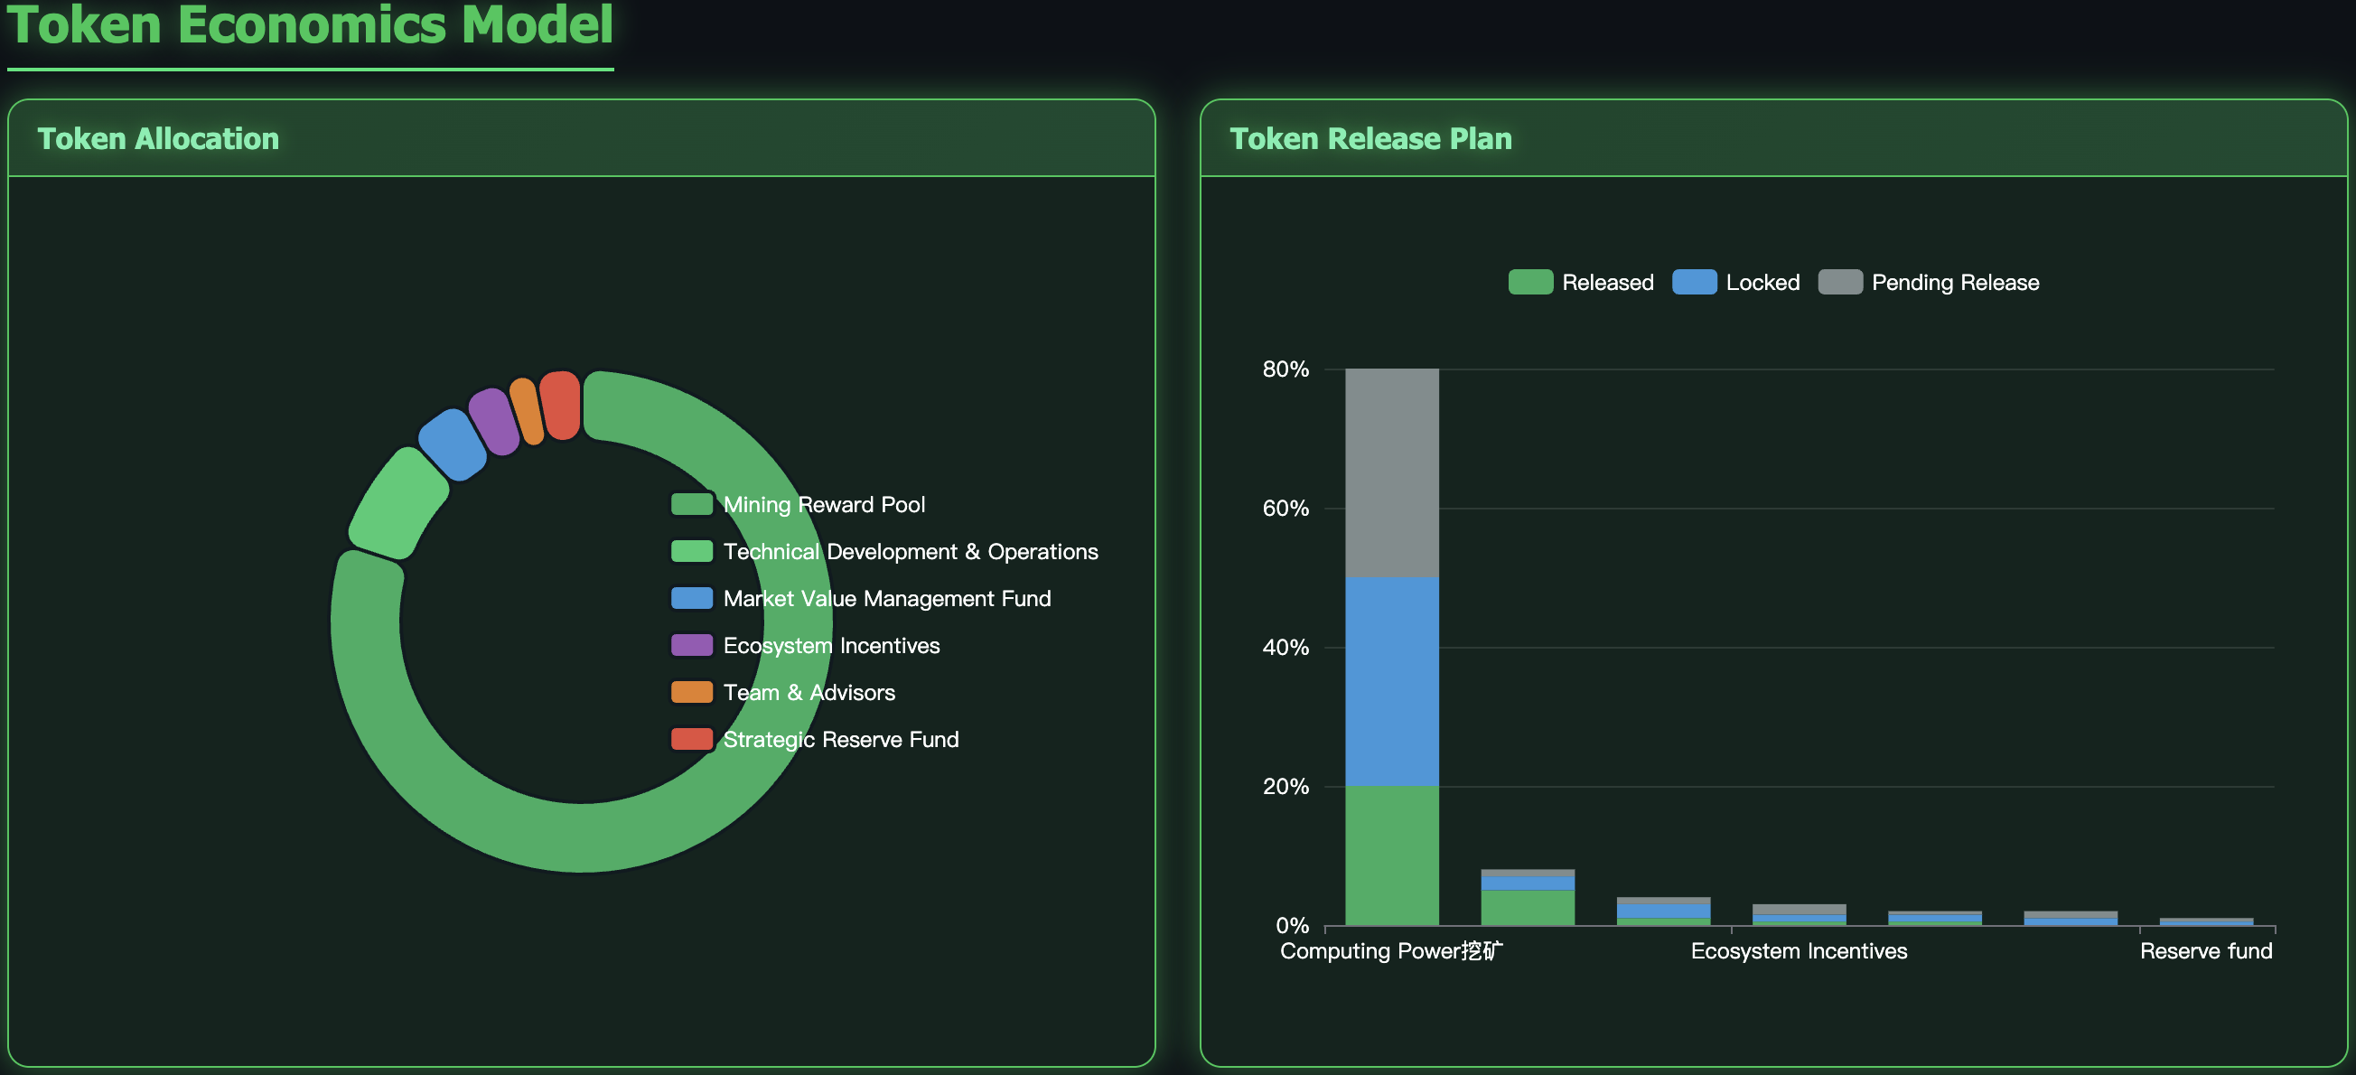Click gray Pending Release segment of tallest bar
Image resolution: width=2356 pixels, height=1075 pixels.
coord(1391,472)
